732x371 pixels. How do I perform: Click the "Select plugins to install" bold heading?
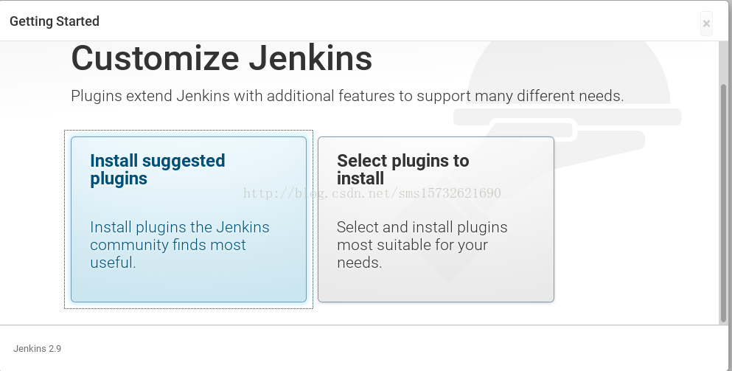pos(403,170)
